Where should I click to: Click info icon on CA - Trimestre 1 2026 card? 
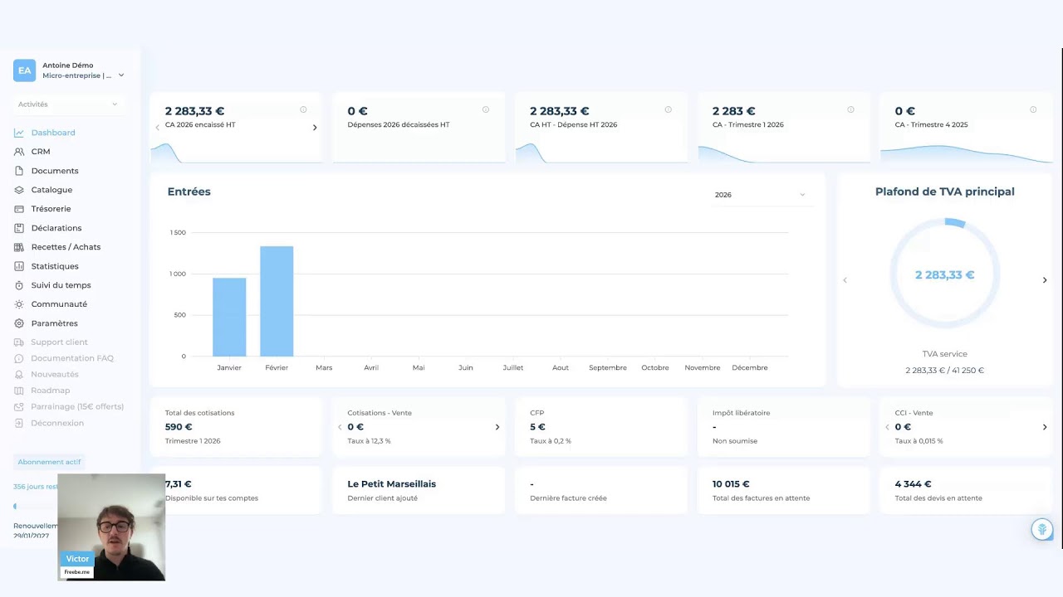[850, 109]
